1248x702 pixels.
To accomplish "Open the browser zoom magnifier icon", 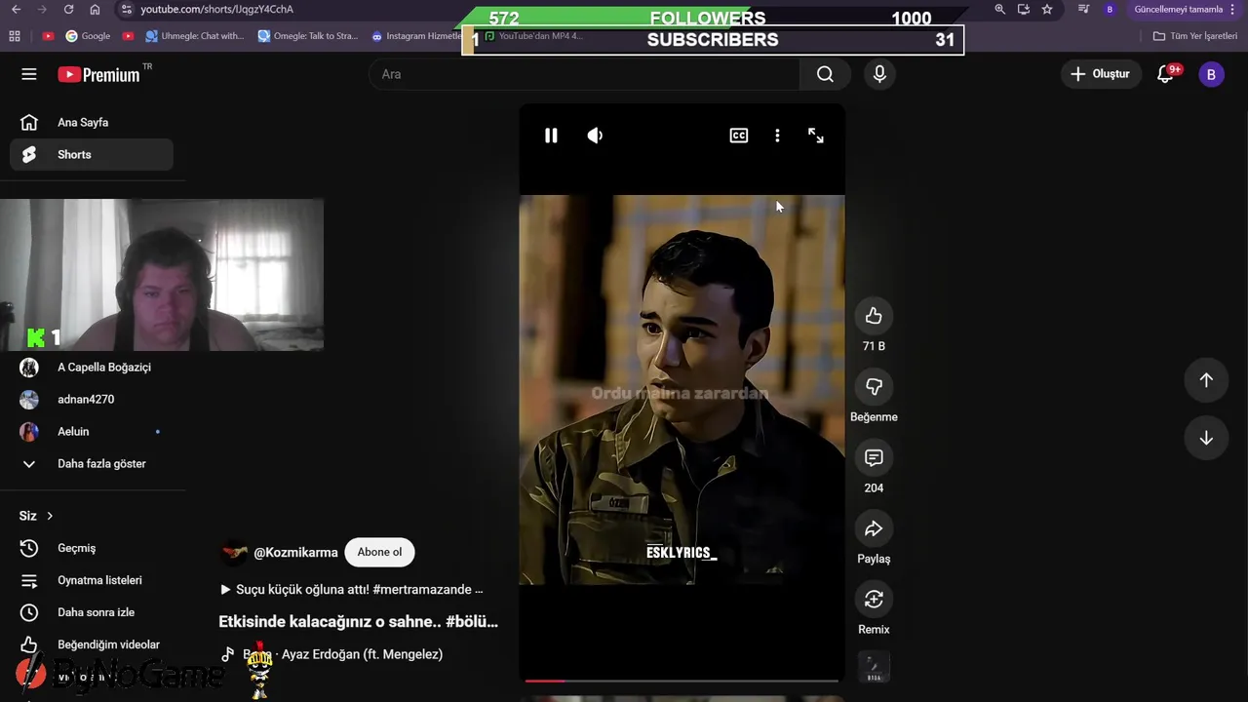I will [1000, 9].
